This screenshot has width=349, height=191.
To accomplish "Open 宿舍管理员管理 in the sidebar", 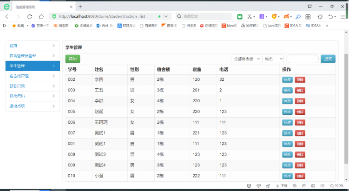I will pos(33,56).
